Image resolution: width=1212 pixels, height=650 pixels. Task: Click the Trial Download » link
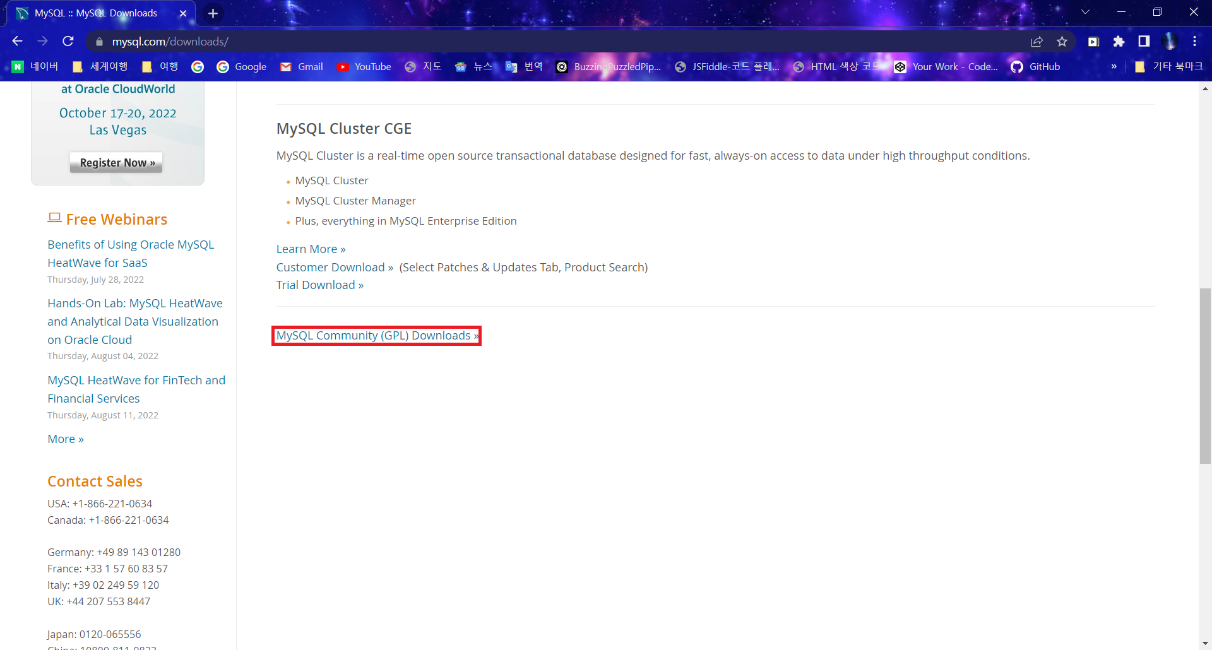(319, 285)
